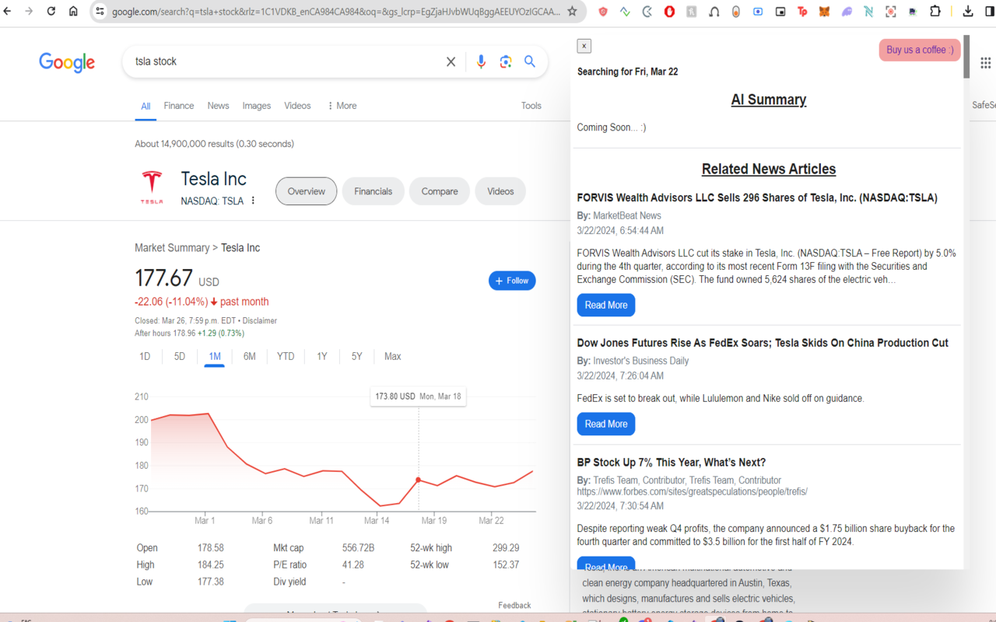Open the three-dot menu beside NASDAQ: TSLA
The height and width of the screenshot is (622, 996).
click(251, 201)
